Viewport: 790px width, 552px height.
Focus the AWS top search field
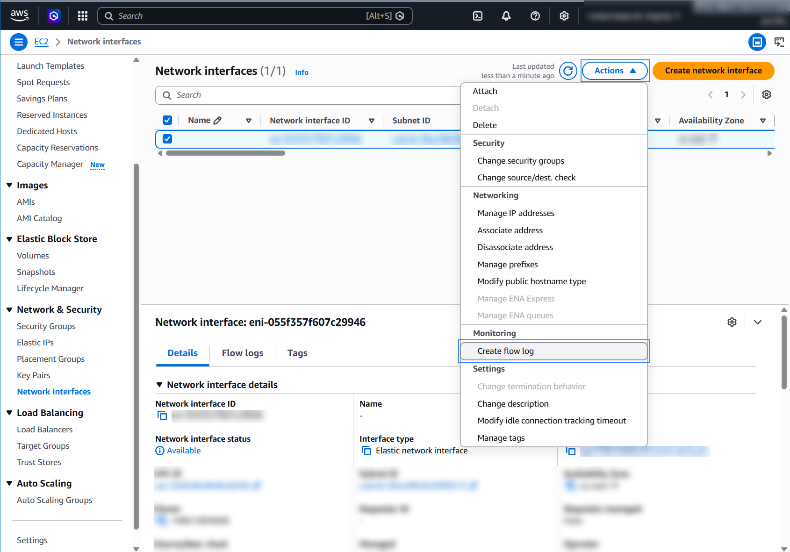(x=255, y=16)
